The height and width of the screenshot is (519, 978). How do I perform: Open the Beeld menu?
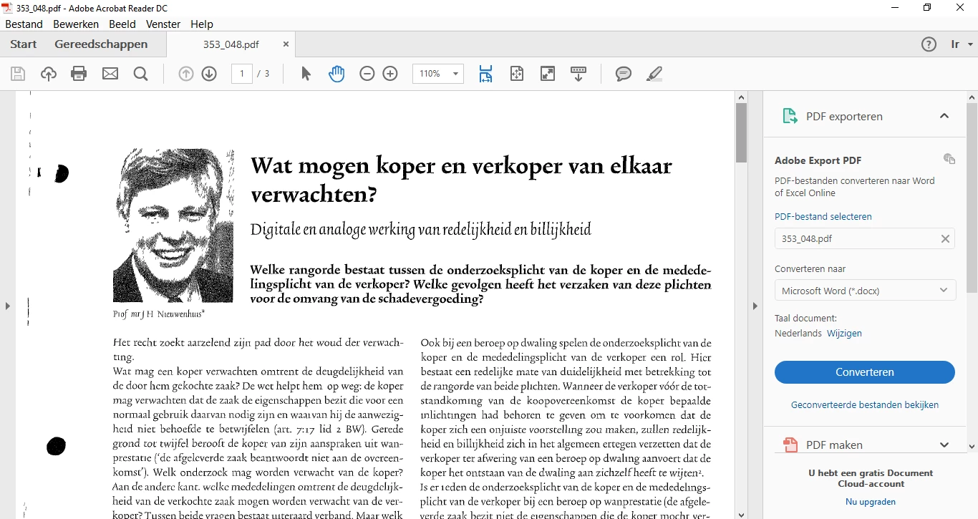[122, 24]
